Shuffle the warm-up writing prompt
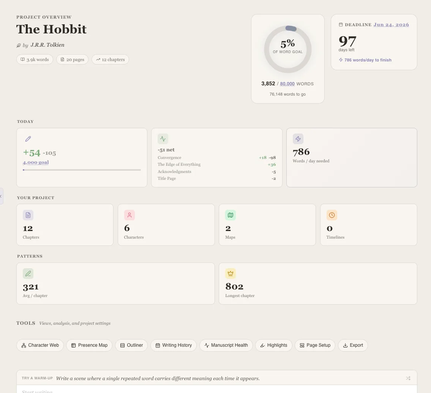 tap(408, 378)
